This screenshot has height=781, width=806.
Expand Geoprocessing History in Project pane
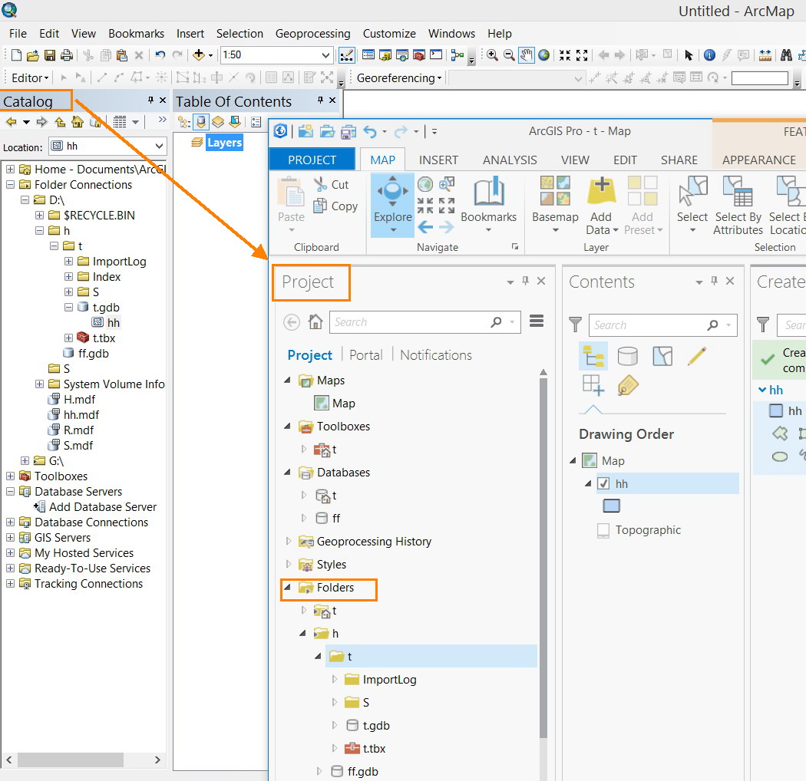[x=288, y=541]
